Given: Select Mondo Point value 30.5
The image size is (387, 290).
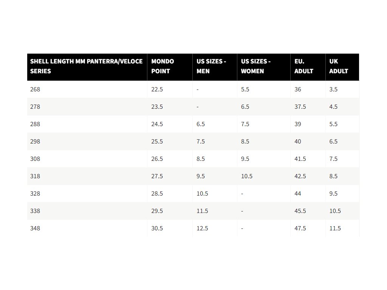Looking at the screenshot, I should (x=157, y=228).
